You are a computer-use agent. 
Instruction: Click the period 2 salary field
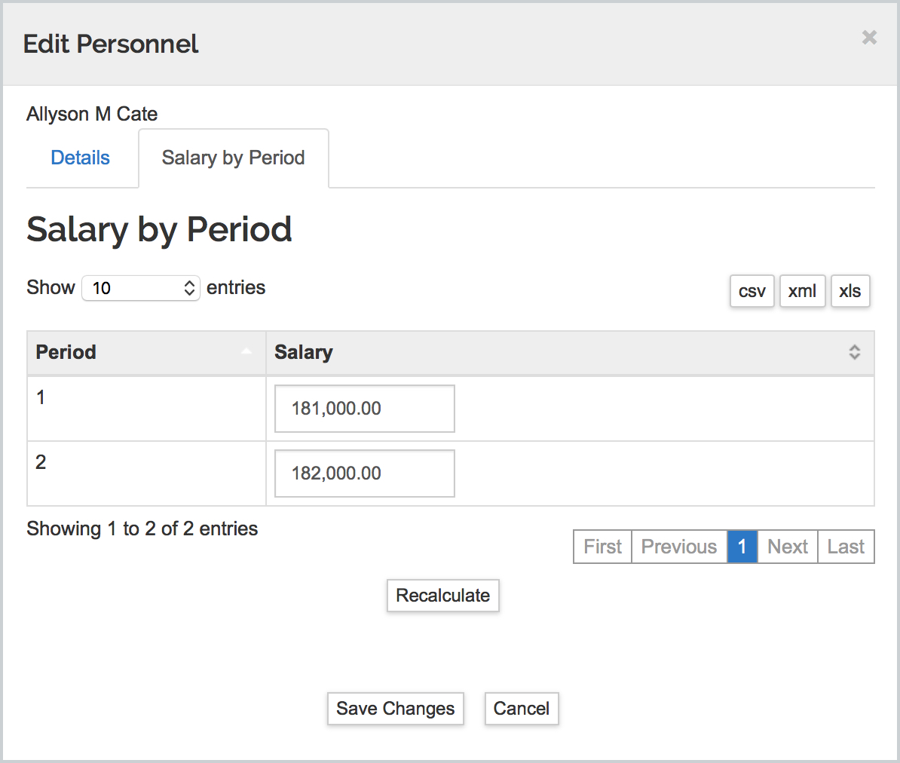pos(365,473)
